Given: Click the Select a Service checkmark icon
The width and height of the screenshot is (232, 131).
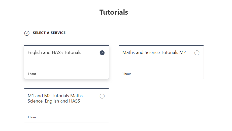Looking at the screenshot, I should (27, 33).
